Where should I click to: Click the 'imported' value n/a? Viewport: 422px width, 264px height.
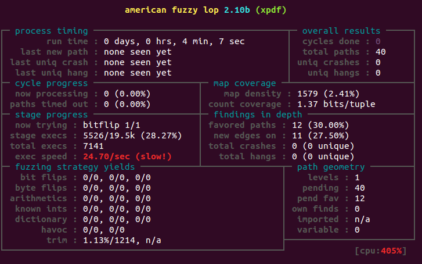pos(362,219)
